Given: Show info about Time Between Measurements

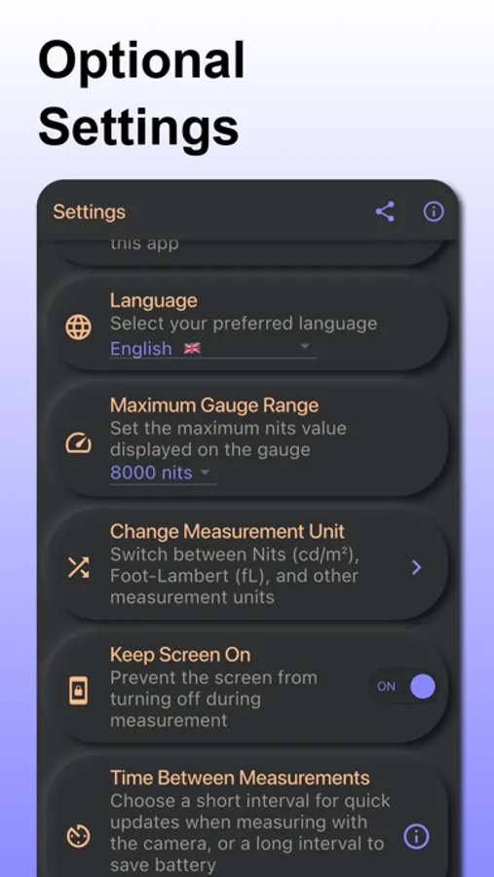Looking at the screenshot, I should click(416, 836).
